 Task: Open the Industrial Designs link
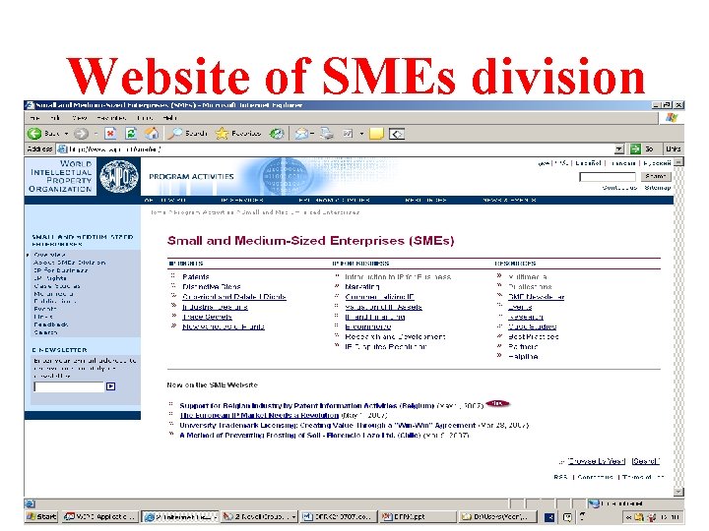[215, 307]
